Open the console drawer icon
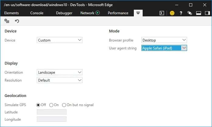Viewport: 212px width, 127px height. pos(162,13)
